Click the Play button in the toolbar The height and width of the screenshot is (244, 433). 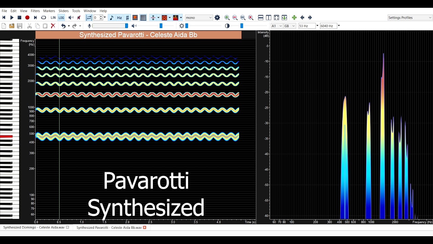12,18
